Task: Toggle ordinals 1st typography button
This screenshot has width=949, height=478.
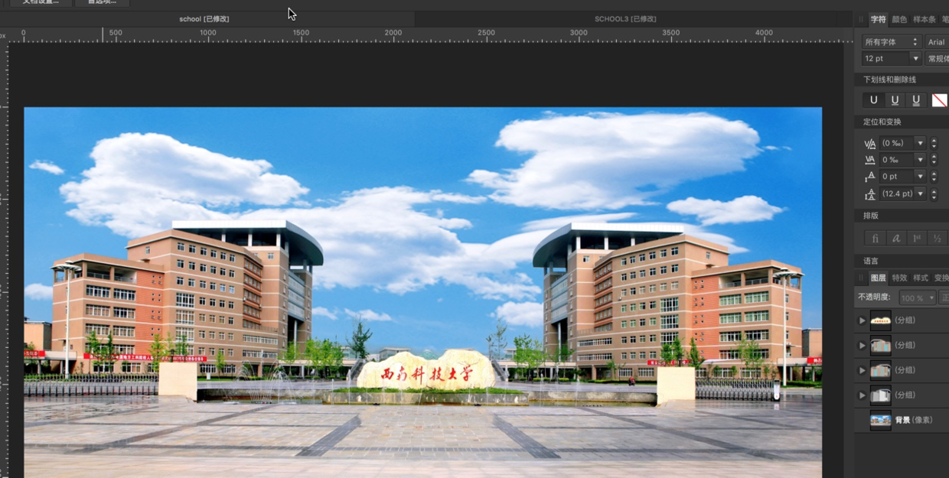Action: 917,239
